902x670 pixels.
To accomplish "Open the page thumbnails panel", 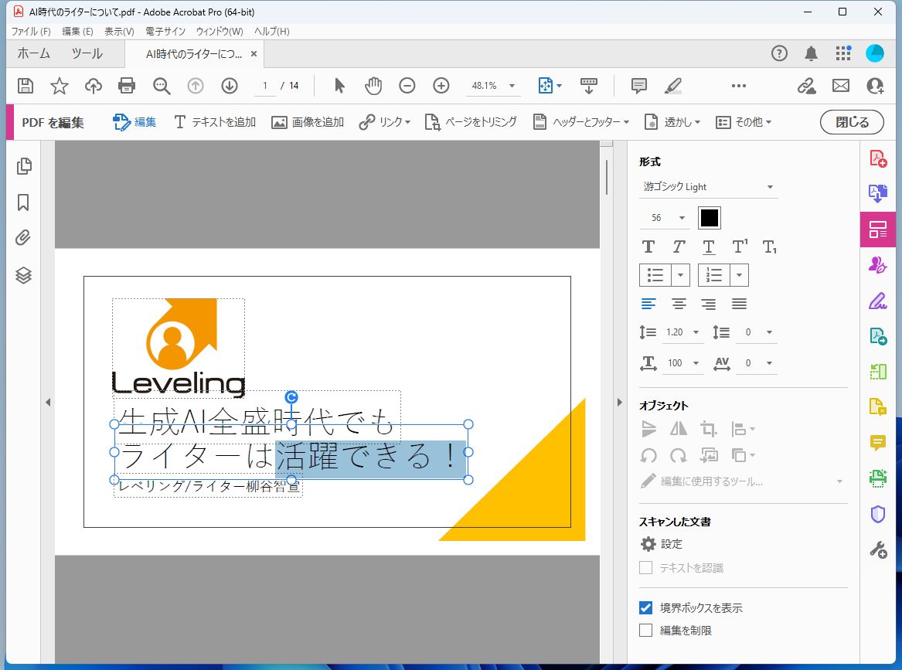I will (x=22, y=165).
